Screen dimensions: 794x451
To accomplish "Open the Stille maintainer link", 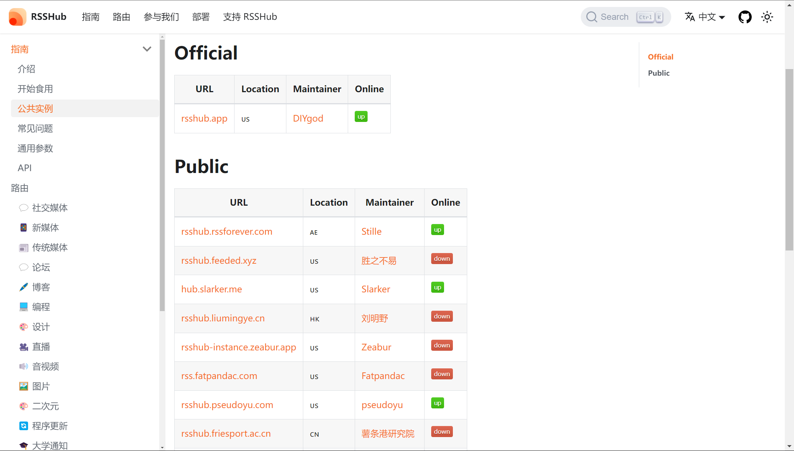I will coord(372,232).
